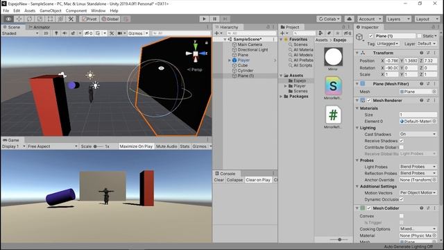This screenshot has height=250, width=444.
Task: Open Motion Vectors dropdown
Action: tap(418, 193)
